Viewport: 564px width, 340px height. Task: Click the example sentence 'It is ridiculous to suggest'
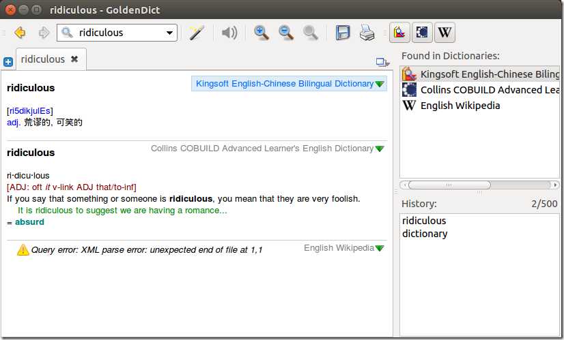click(x=122, y=211)
